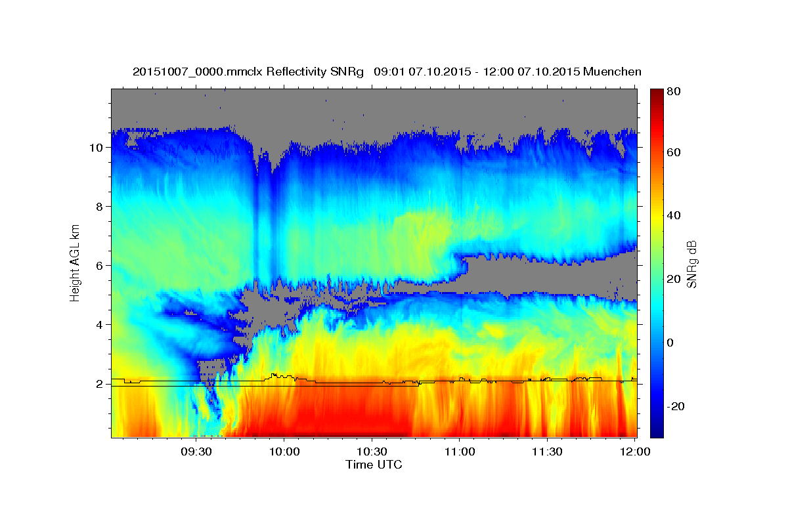The image size is (788, 525).
Task: Click the colorbar value 60
Action: coord(672,152)
